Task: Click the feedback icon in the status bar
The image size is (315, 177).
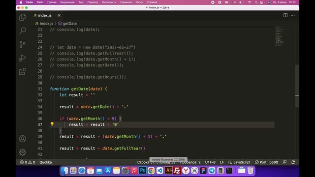Action: click(x=284, y=162)
